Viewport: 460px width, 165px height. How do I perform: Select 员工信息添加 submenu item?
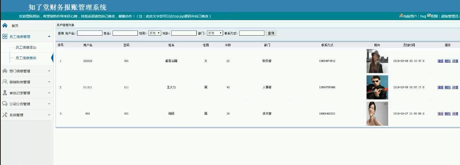(26, 48)
